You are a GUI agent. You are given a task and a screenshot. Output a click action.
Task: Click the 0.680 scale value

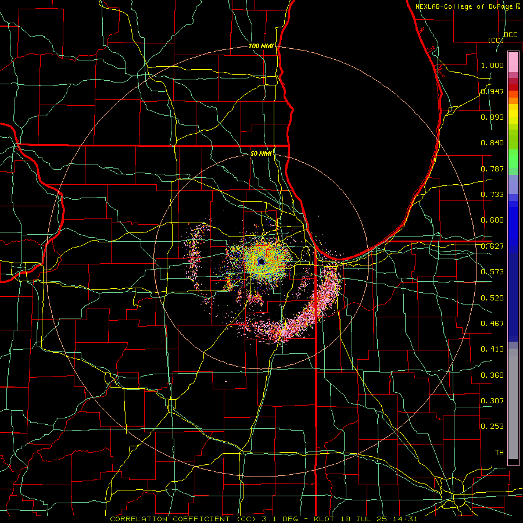coord(492,220)
